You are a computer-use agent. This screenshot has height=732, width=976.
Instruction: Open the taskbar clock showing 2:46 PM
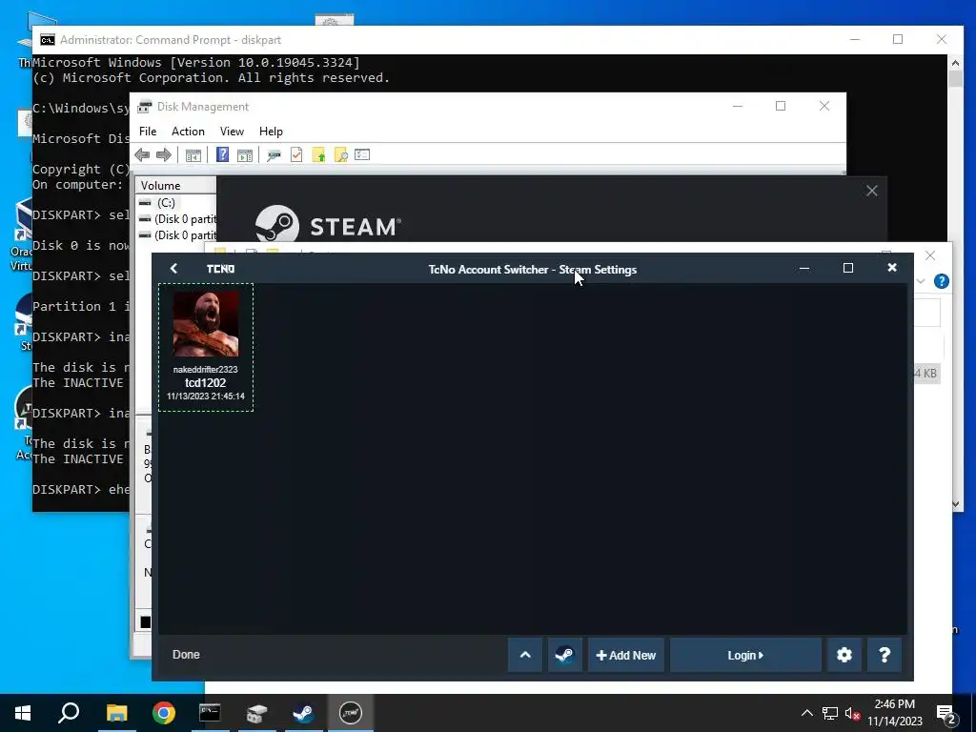click(x=894, y=713)
